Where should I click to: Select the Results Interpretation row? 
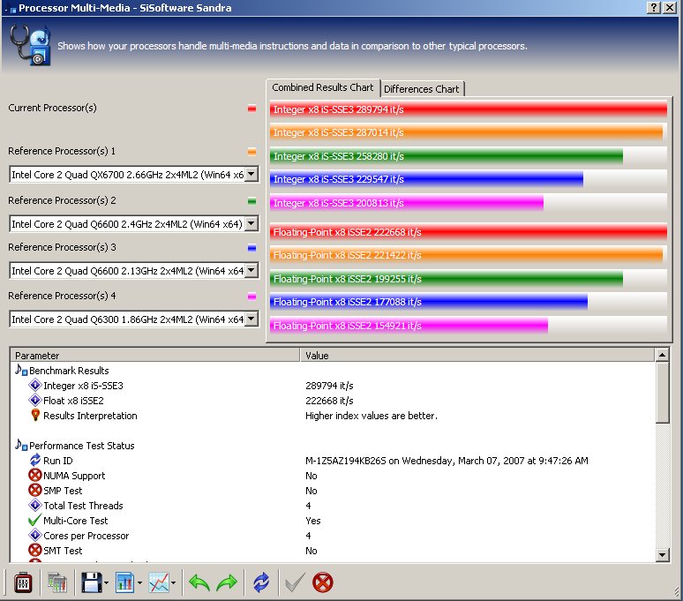[333, 416]
